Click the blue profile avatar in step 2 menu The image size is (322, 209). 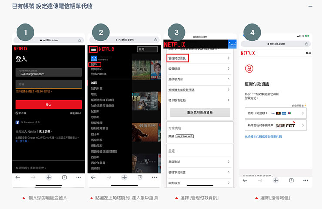94,59
